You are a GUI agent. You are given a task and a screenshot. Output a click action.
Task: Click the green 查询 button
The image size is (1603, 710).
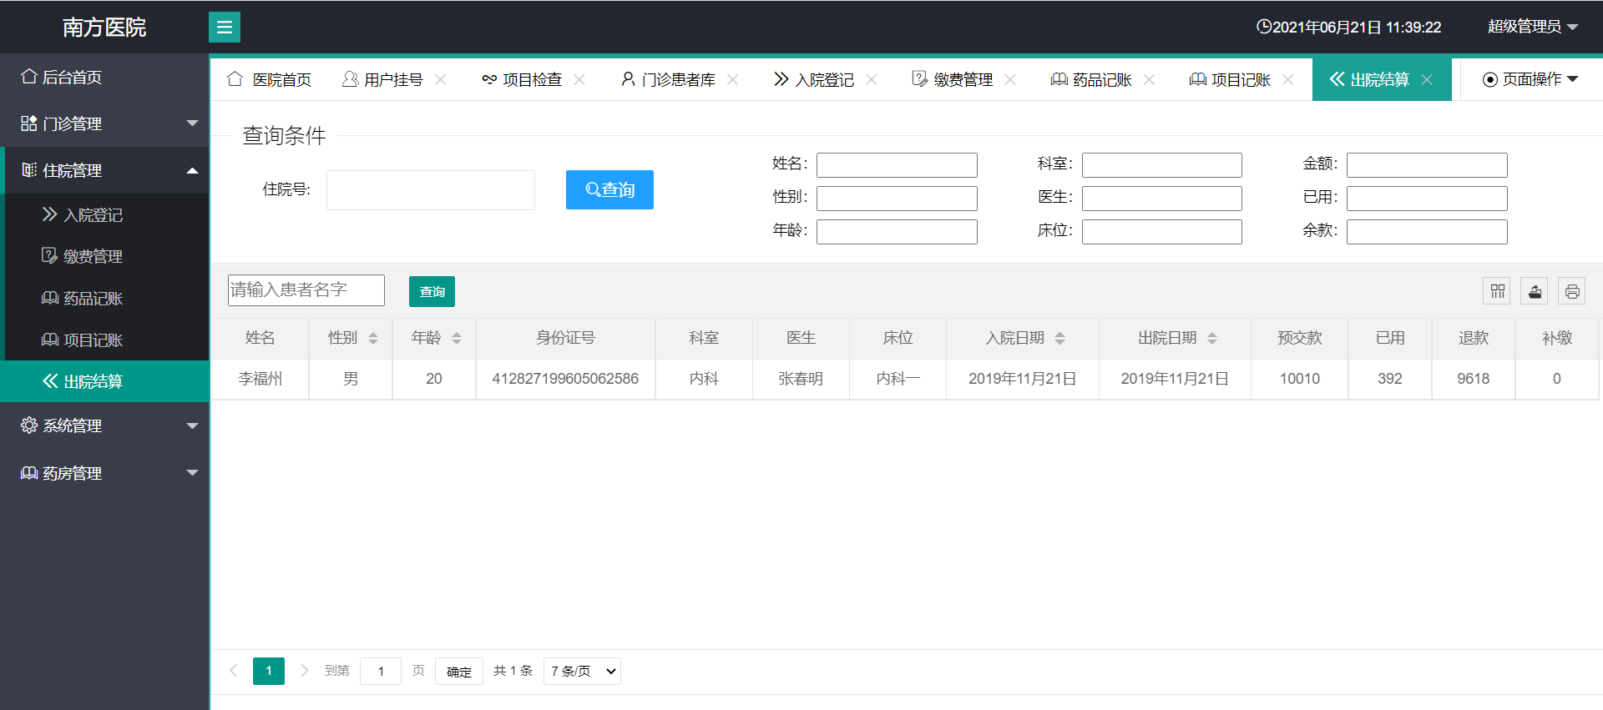click(x=432, y=291)
